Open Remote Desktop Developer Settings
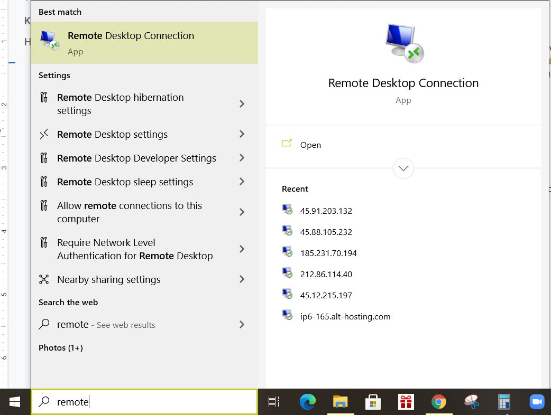The height and width of the screenshot is (415, 551). pyautogui.click(x=136, y=158)
